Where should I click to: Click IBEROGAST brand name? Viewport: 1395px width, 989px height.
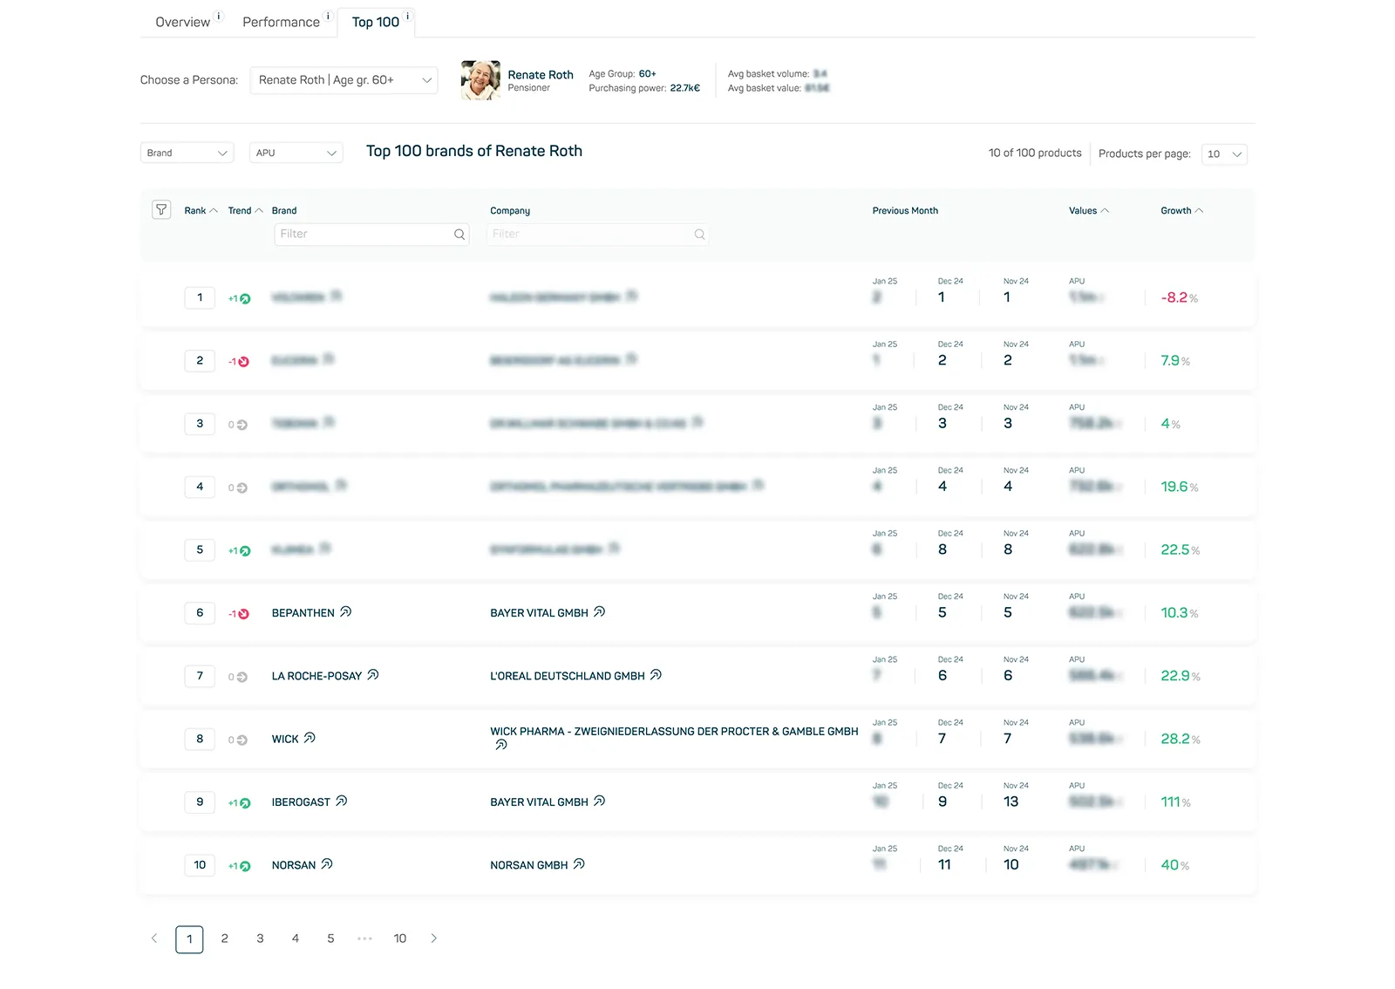point(301,802)
